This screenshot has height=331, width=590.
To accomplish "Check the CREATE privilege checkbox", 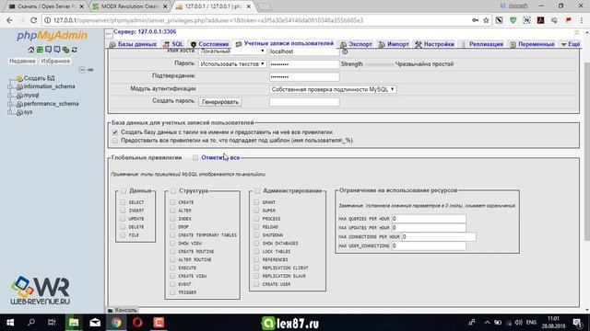I will [x=172, y=202].
